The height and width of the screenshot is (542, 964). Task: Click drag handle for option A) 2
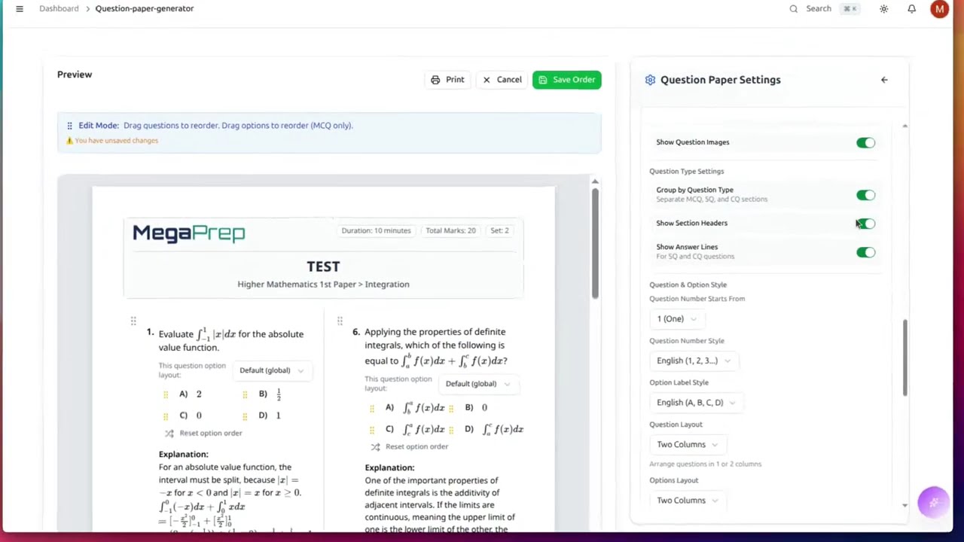click(x=166, y=394)
